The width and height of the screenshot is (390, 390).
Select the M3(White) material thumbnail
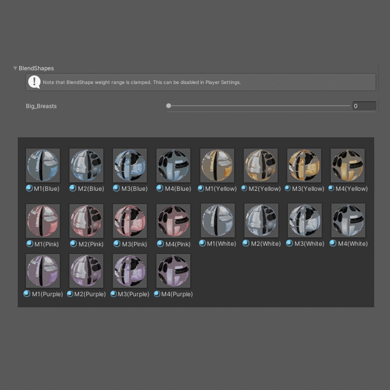[x=305, y=221]
